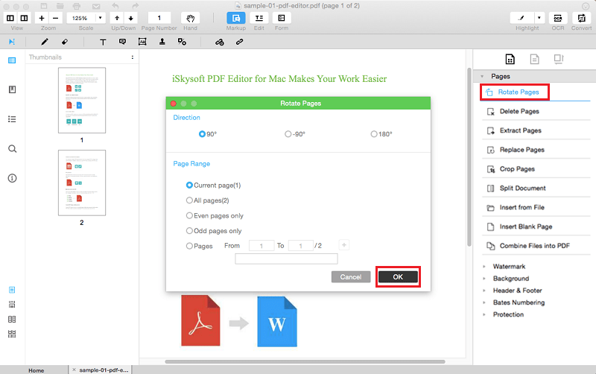Screen dimensions: 596x374
Task: Expand the Background section
Action: (484, 279)
